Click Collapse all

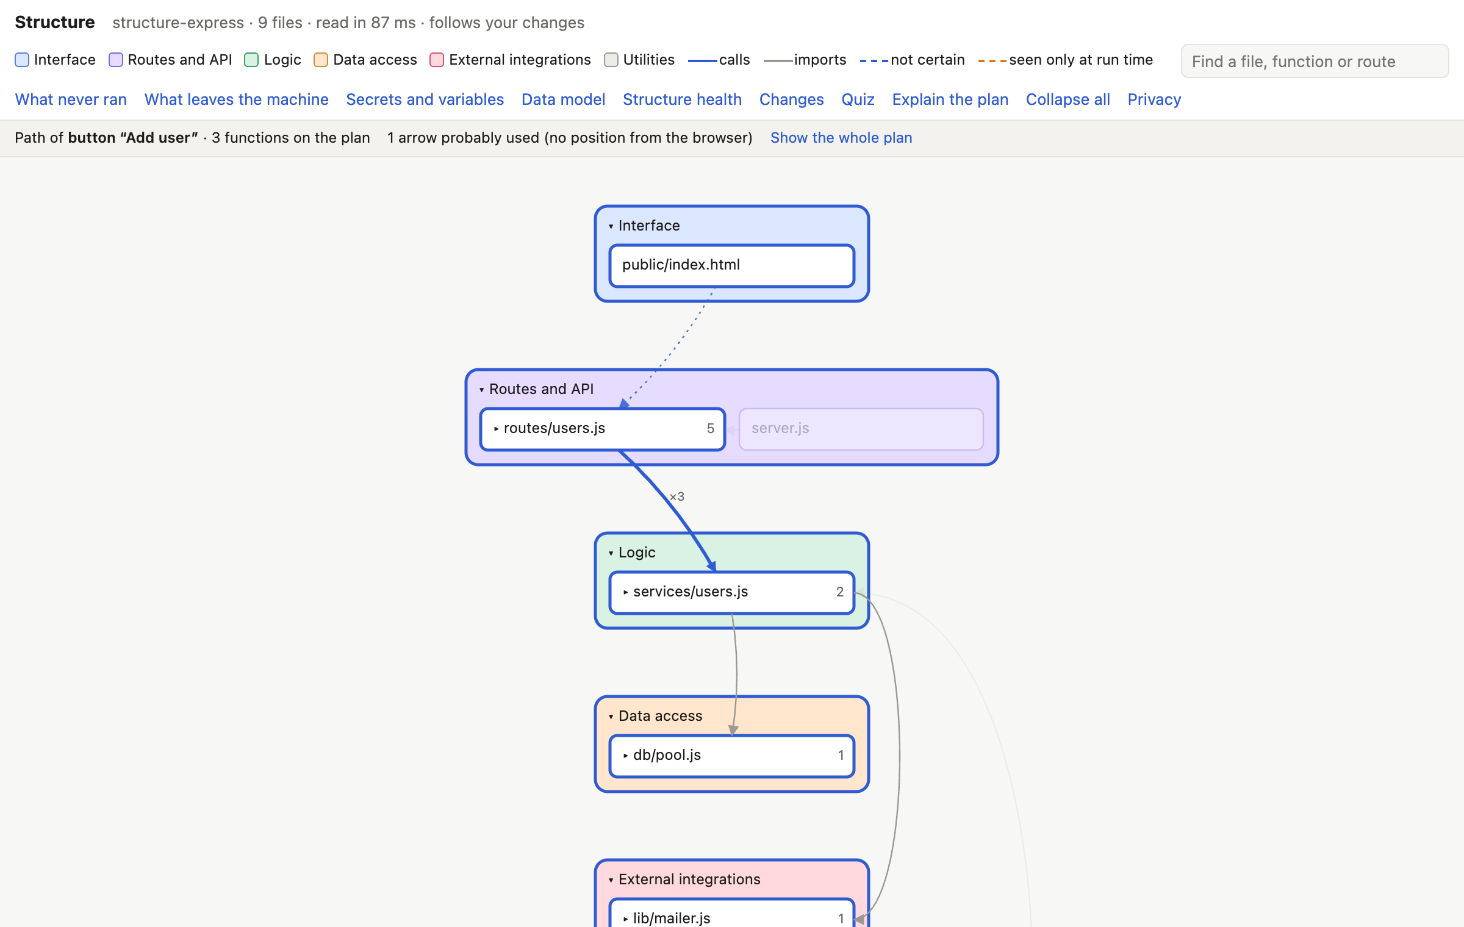(x=1068, y=99)
